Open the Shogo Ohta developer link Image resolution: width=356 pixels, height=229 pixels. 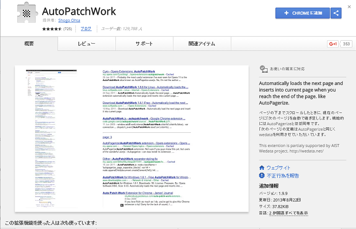click(69, 20)
